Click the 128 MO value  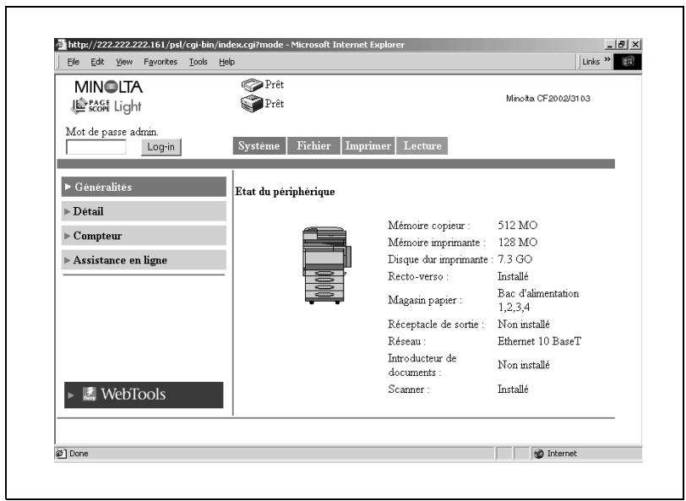(518, 242)
